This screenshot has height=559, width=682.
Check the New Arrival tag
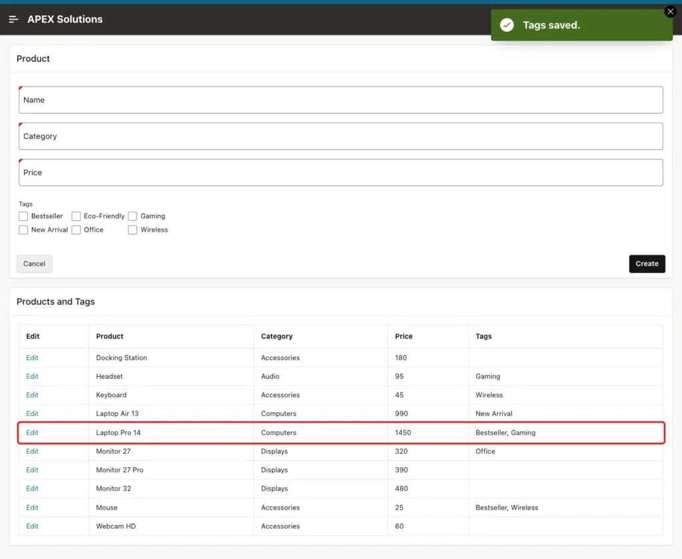click(x=23, y=230)
